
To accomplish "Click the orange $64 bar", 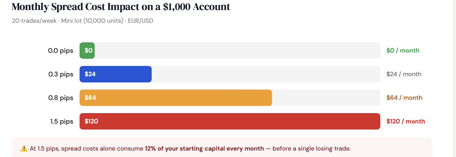I will 176,98.
